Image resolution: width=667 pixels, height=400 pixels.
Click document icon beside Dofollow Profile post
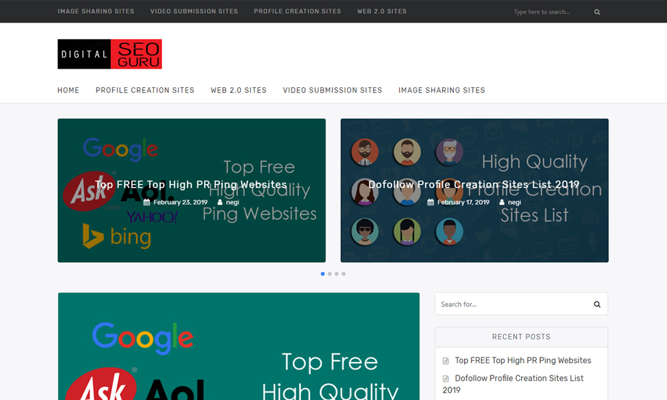(446, 379)
